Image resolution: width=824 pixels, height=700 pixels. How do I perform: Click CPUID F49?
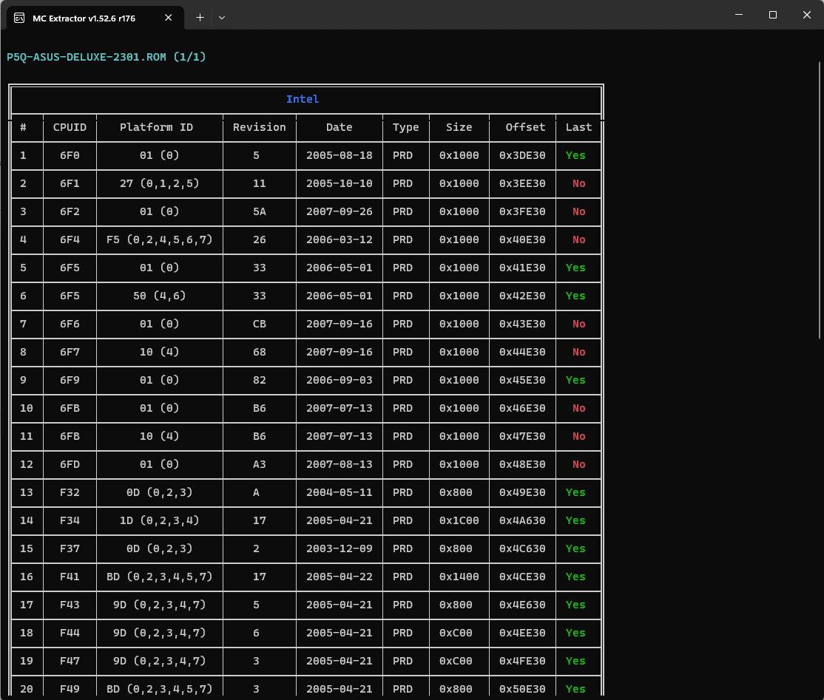pyautogui.click(x=70, y=689)
